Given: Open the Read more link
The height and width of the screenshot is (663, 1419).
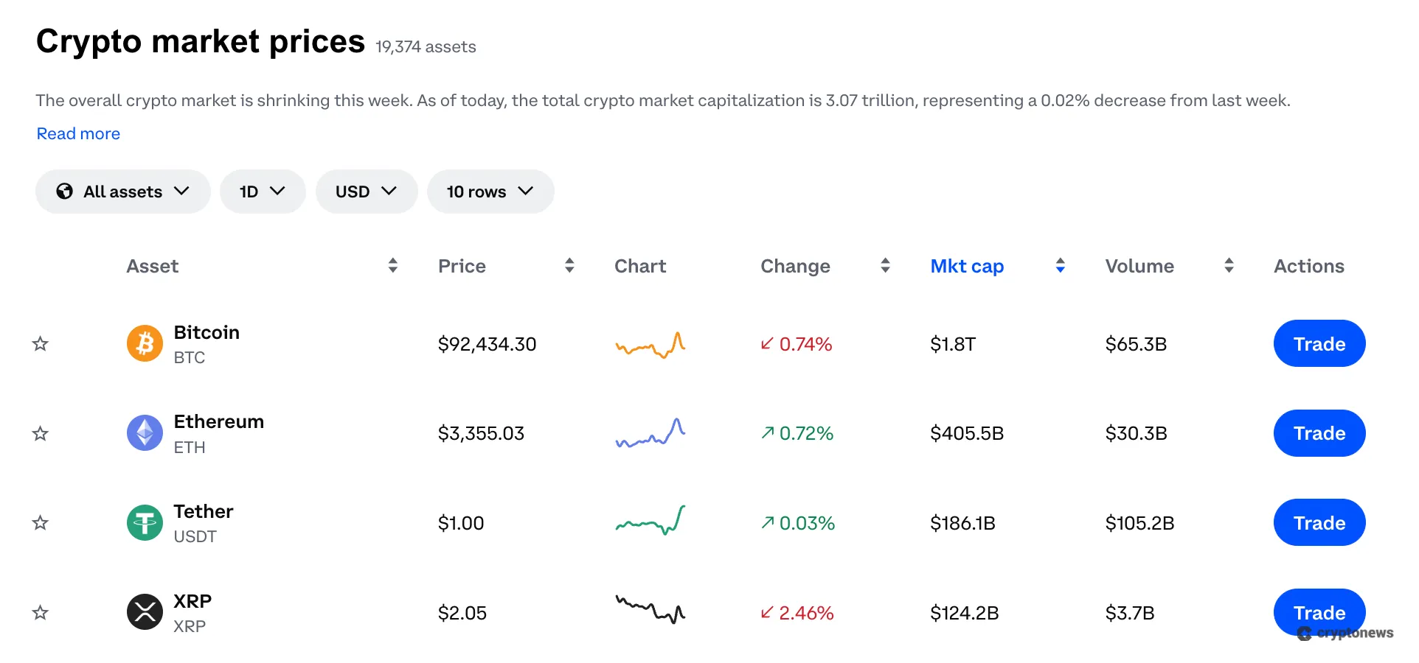Looking at the screenshot, I should point(78,133).
